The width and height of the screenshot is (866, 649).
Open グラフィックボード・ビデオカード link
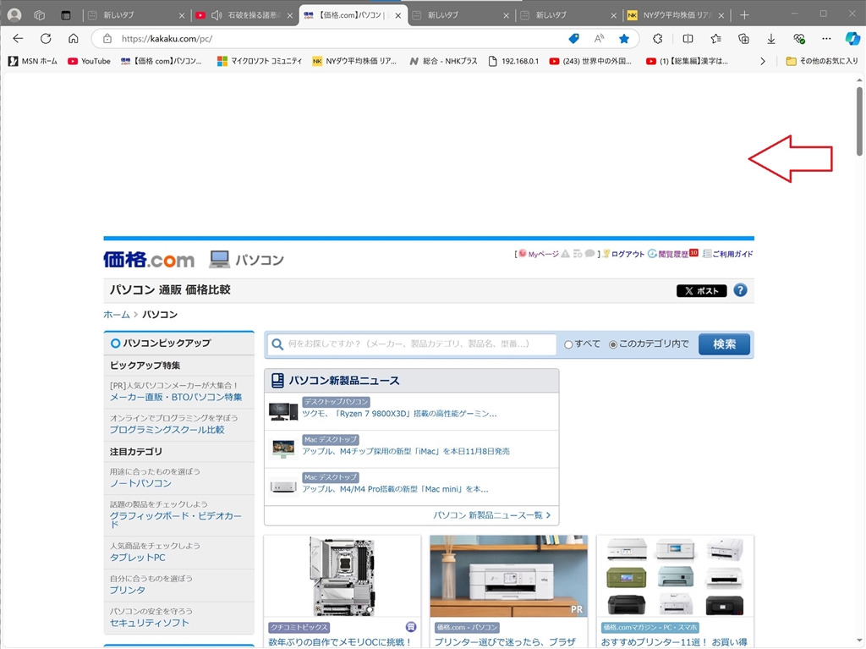pos(176,520)
